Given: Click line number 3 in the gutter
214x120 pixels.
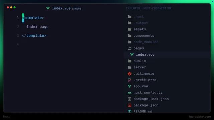Looking at the screenshot, I should click(18, 36).
